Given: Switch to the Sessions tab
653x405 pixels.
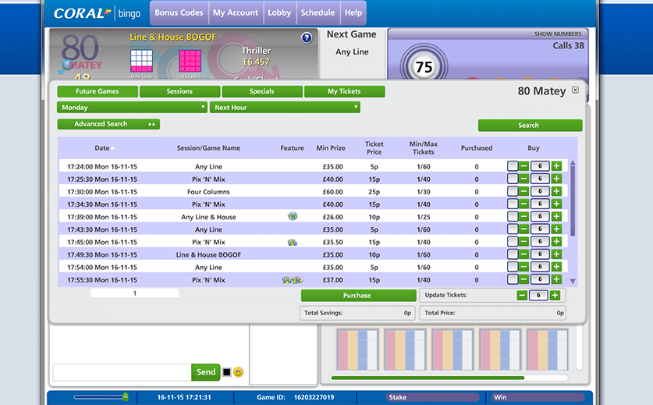Looking at the screenshot, I should tap(180, 91).
